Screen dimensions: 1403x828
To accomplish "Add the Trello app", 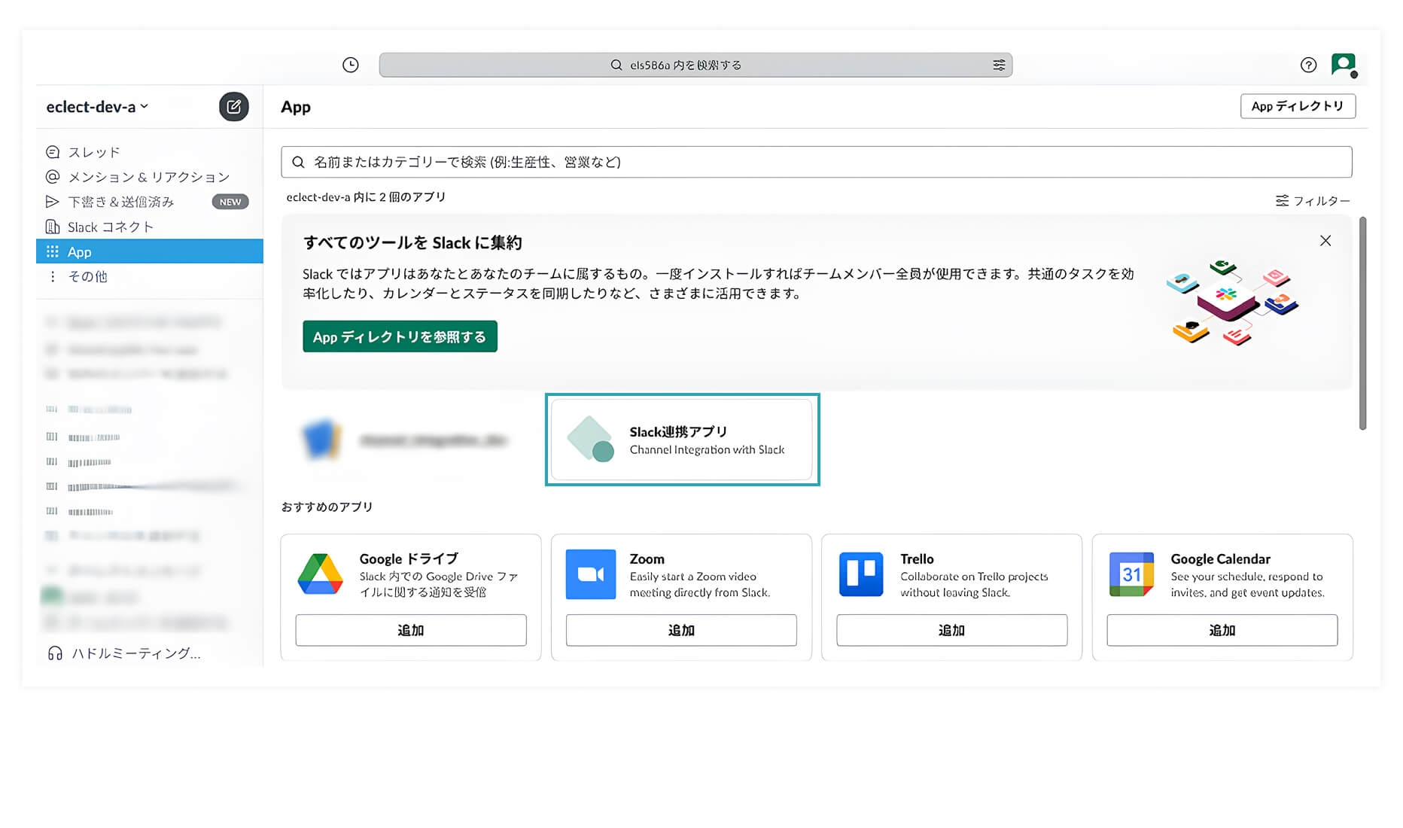I will click(951, 630).
